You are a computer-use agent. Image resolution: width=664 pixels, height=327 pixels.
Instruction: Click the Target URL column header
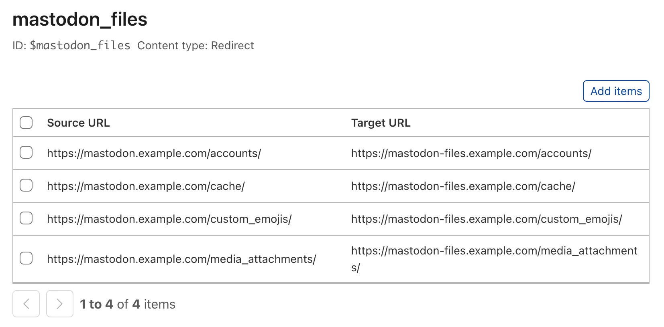pyautogui.click(x=380, y=123)
